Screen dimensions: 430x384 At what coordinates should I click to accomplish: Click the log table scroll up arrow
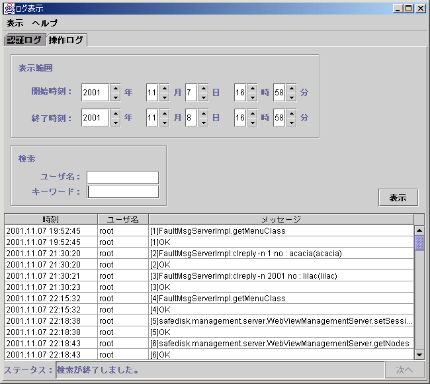(419, 230)
